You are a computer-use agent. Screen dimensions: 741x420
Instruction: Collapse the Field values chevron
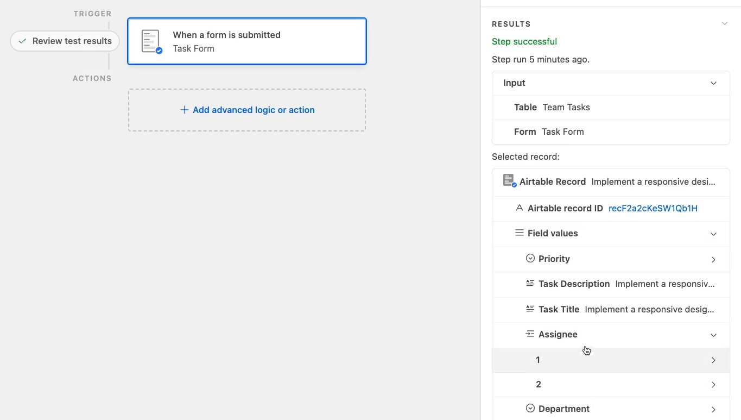[713, 234]
